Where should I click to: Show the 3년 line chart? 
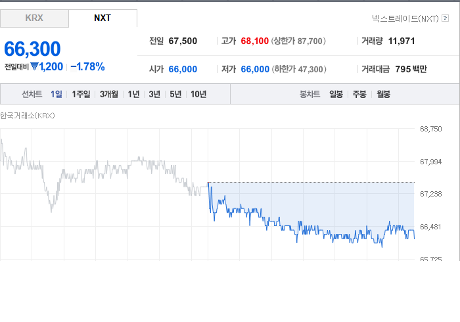click(x=154, y=94)
